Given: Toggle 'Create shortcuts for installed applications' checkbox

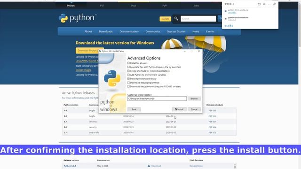Looking at the screenshot, I should coord(128,71).
